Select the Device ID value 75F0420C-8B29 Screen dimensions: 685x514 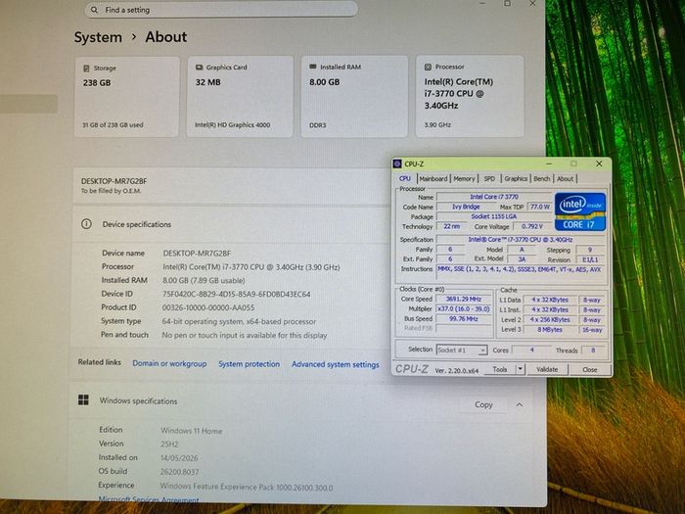click(236, 294)
